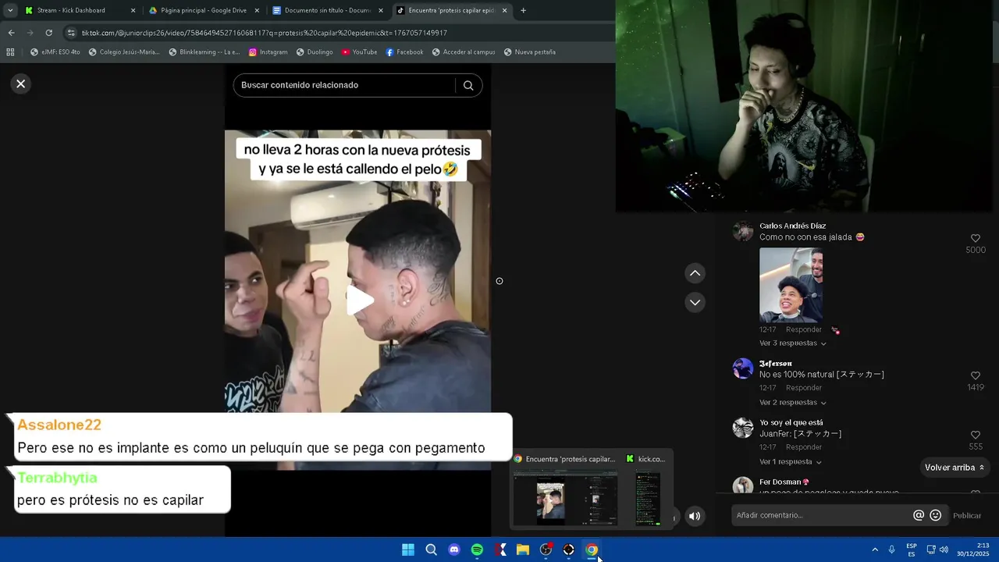Expand 'Ver 3 respuestas' under Carlos's comment

[792, 343]
